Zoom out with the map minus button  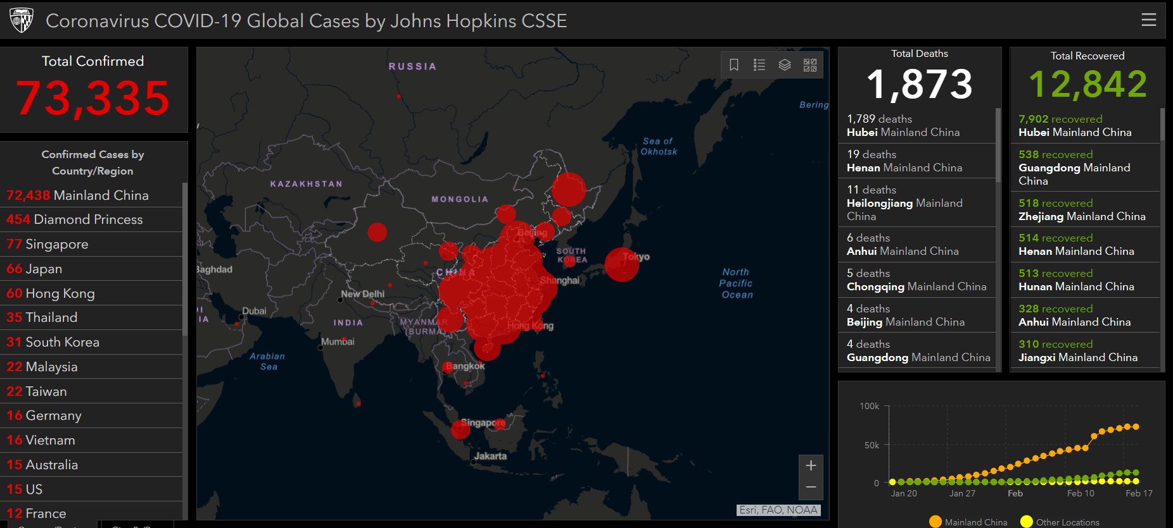(811, 488)
